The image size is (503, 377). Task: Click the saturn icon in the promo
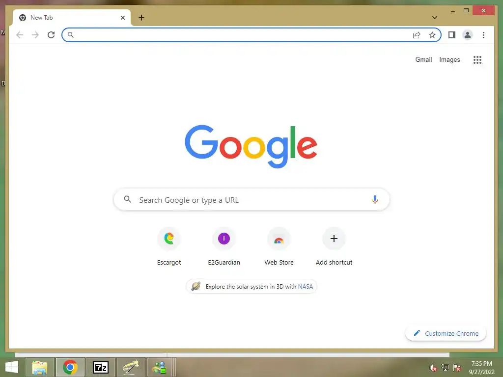(x=196, y=286)
